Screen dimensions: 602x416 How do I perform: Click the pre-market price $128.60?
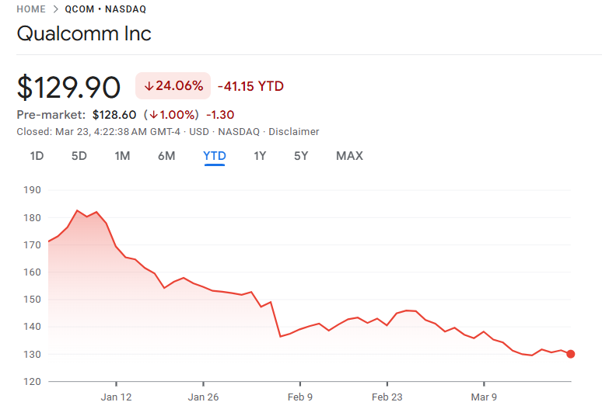coord(114,114)
